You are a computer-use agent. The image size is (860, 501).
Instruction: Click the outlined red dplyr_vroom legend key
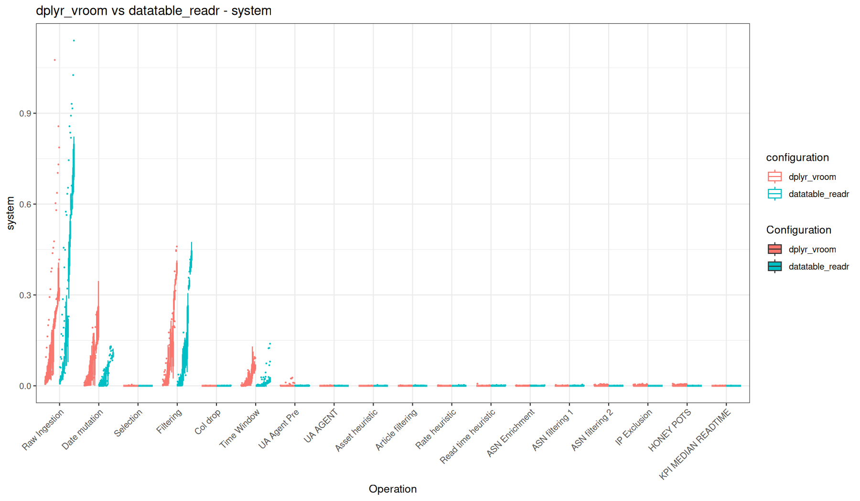(x=774, y=177)
